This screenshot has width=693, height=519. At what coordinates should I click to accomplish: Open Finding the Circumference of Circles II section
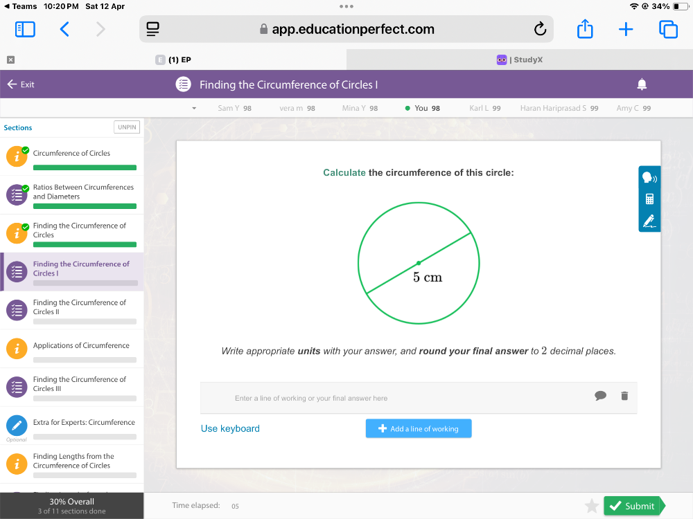(x=80, y=307)
